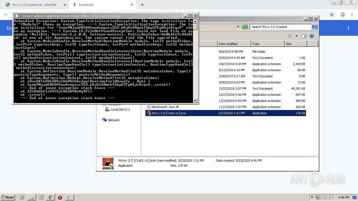The width and height of the screenshot is (358, 201).
Task: Click the 4:46 PM system clock
Action: point(343,197)
